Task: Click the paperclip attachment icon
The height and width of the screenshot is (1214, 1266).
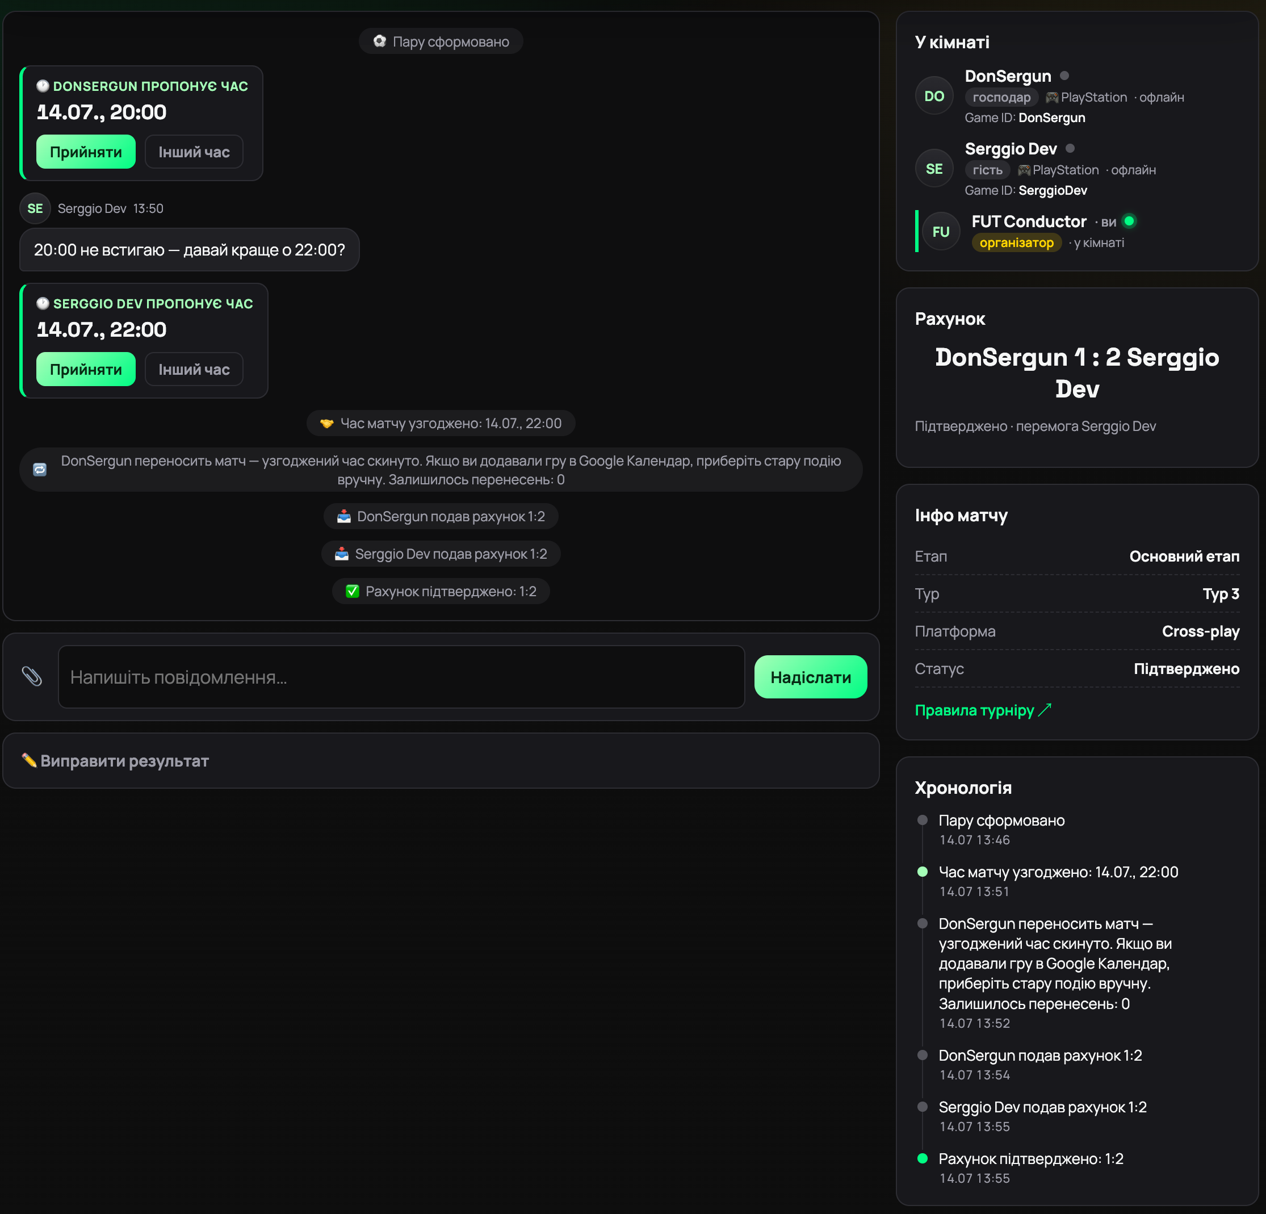Action: point(32,676)
